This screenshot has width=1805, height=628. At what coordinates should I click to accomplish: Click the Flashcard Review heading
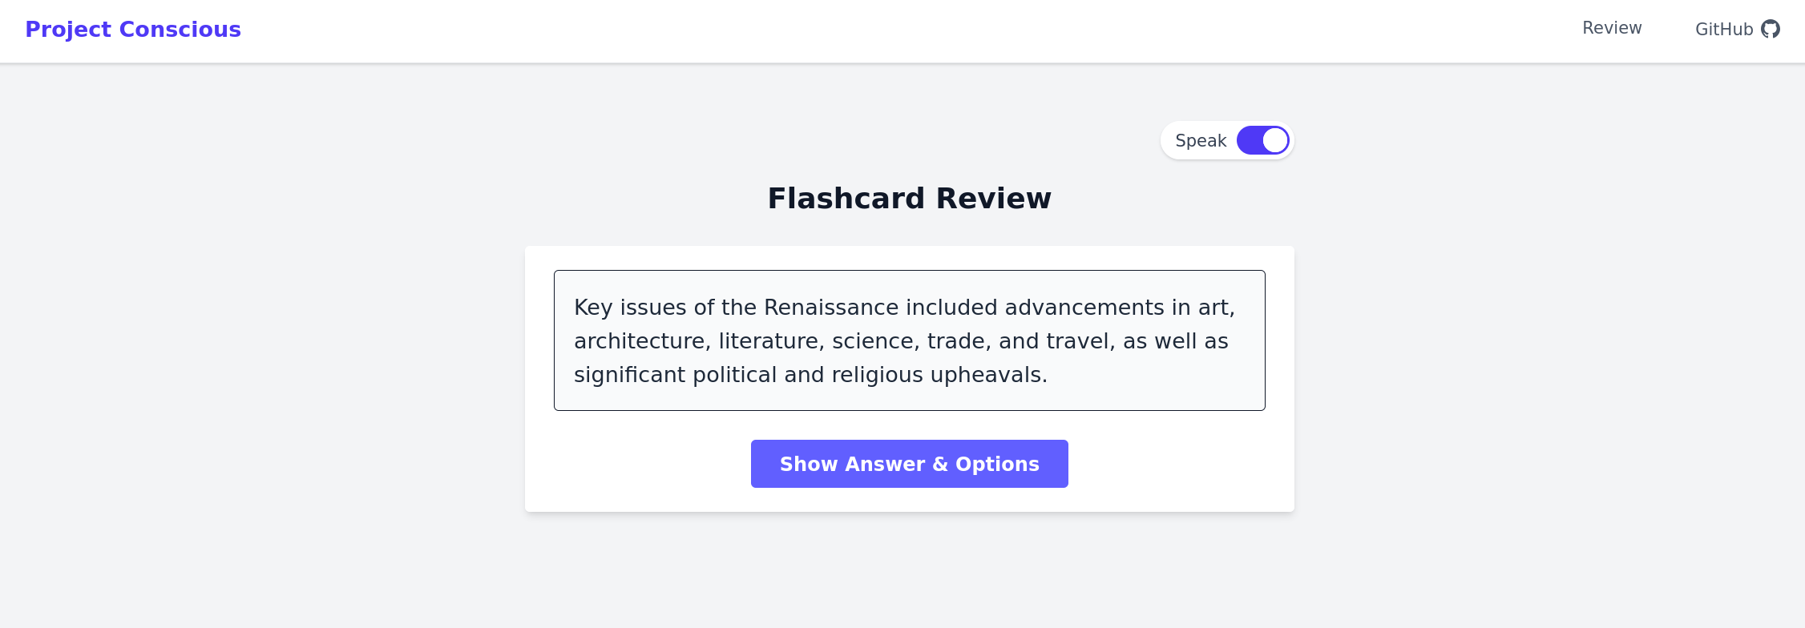point(909,198)
